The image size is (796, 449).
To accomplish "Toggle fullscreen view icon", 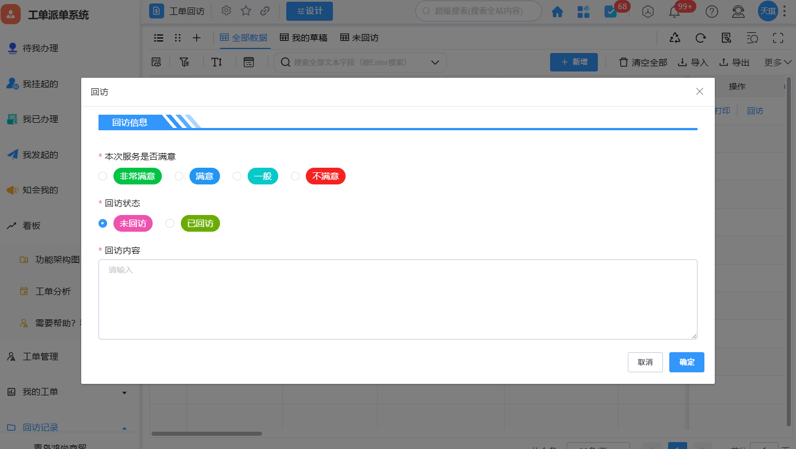I will click(778, 38).
